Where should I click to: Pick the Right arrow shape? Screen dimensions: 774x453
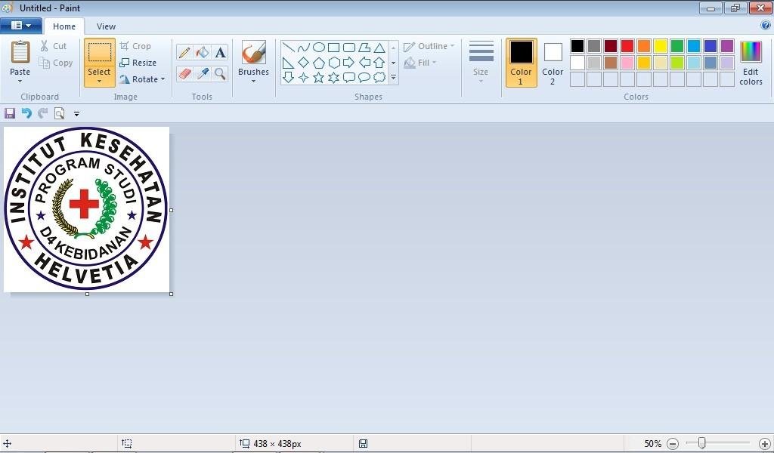point(349,63)
